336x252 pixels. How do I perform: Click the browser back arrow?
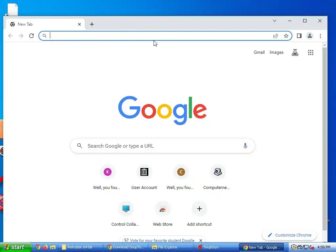pos(10,36)
